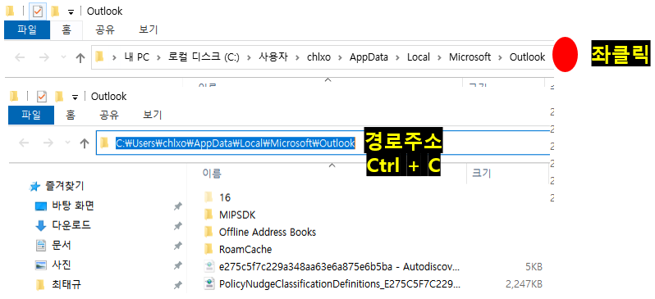Viewport: 655px width, 299px height.
Task: Select Microsoft breadcrumb segment
Action: (x=470, y=57)
